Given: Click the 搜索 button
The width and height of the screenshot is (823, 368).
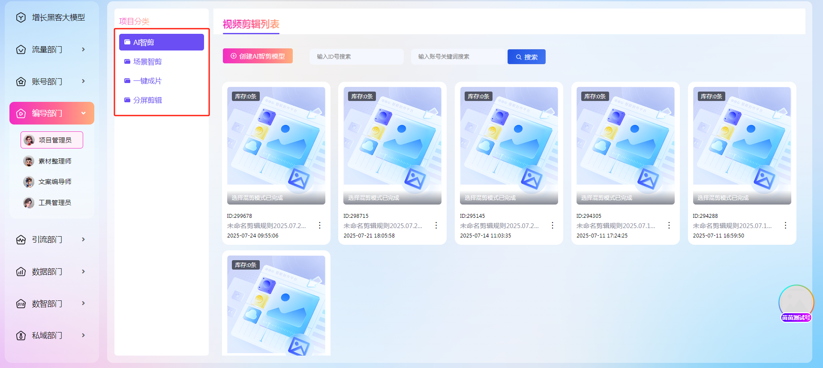Looking at the screenshot, I should pos(526,57).
